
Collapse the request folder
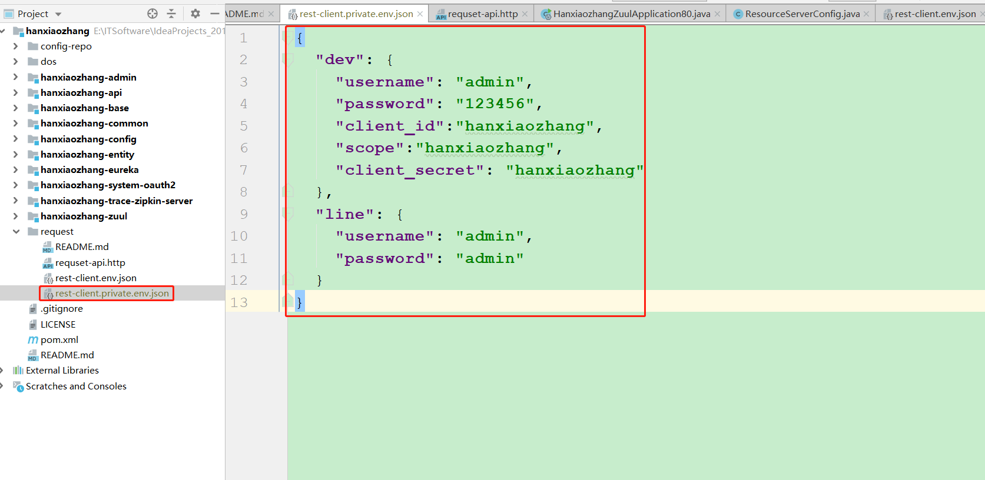click(16, 232)
